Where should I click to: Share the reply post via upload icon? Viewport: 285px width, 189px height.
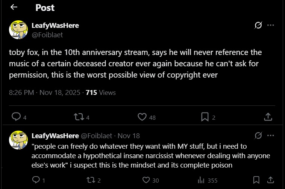pyautogui.click(x=270, y=180)
